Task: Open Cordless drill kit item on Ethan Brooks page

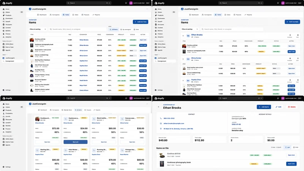Action: (291, 155)
